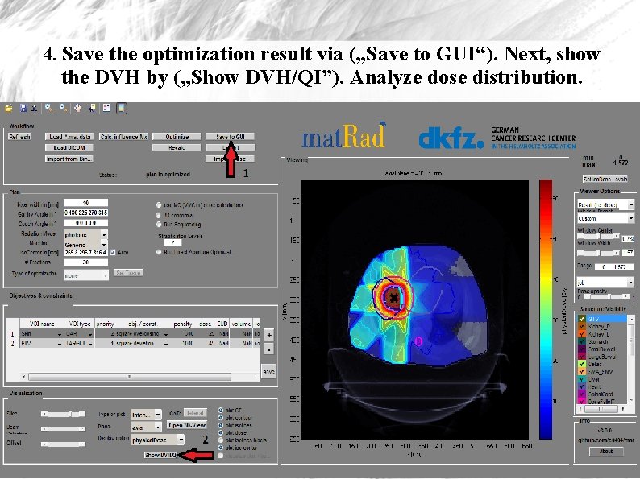Click the save floppy disk toolbar icon
Image resolution: width=640 pixels, height=479 pixels.
point(23,109)
